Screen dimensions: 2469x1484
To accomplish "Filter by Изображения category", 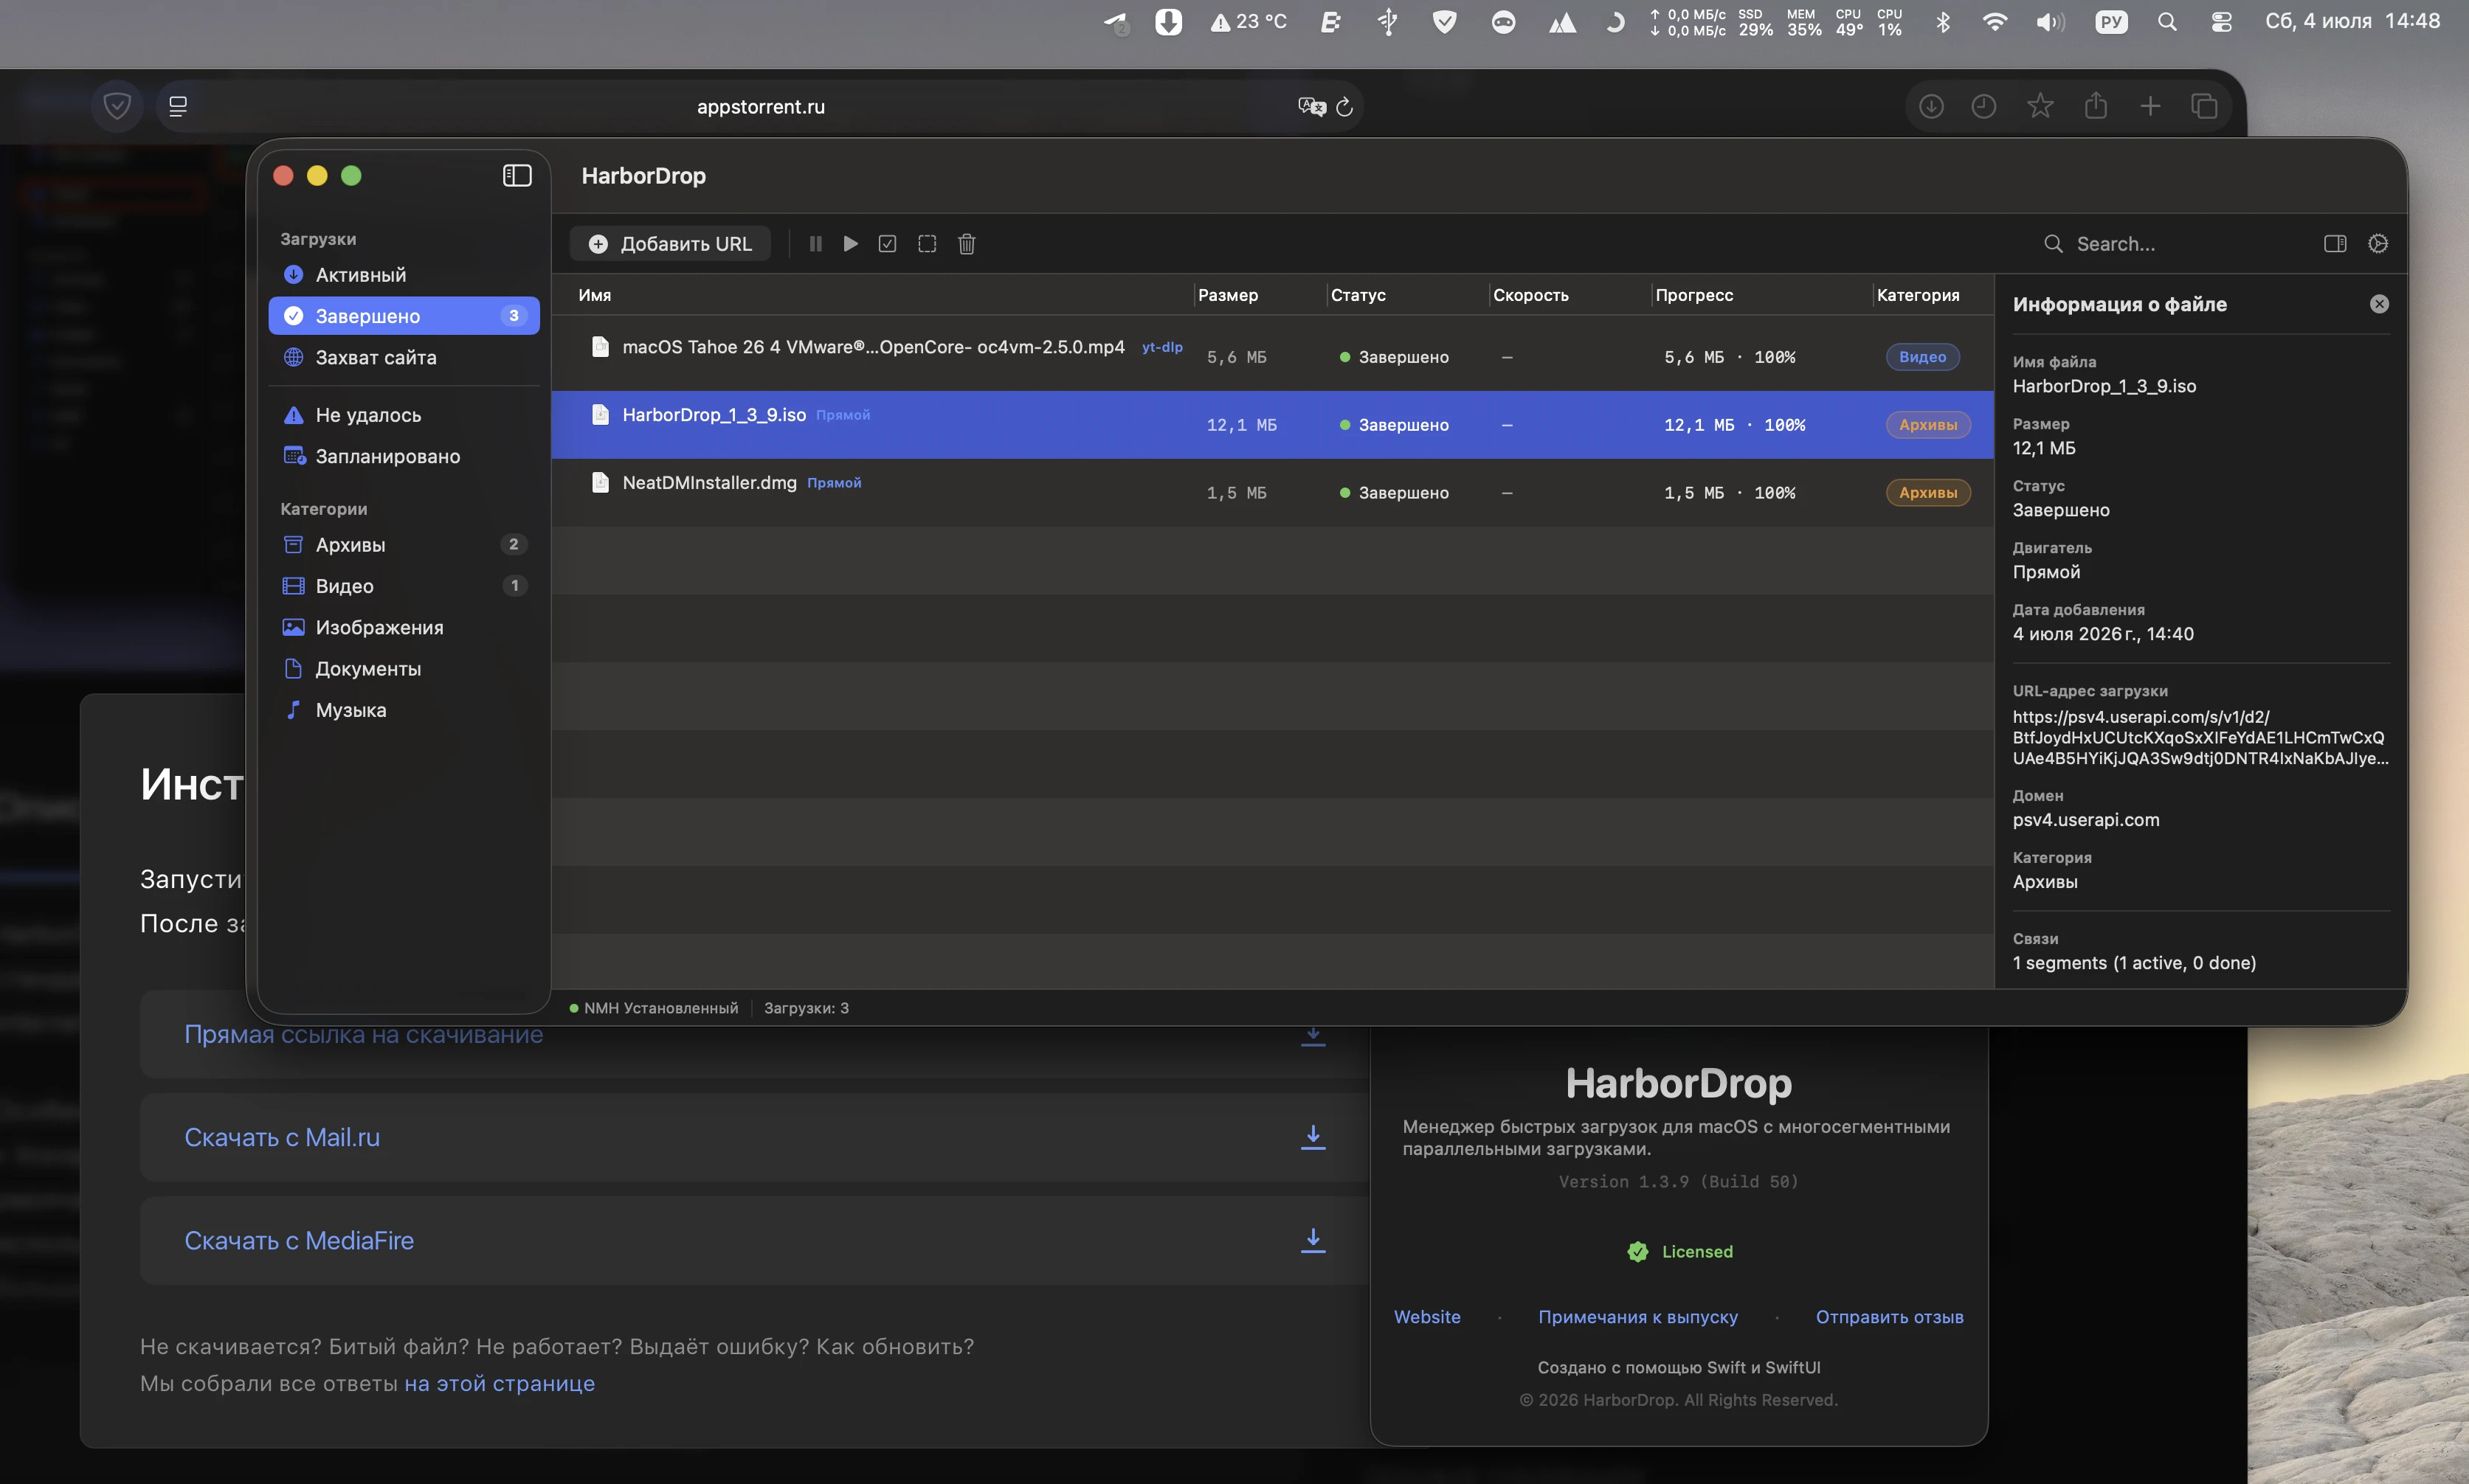I will click(x=404, y=627).
